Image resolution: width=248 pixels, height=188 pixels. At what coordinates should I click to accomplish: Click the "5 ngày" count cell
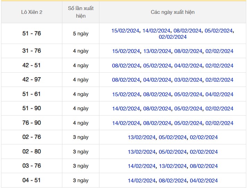tap(81, 34)
